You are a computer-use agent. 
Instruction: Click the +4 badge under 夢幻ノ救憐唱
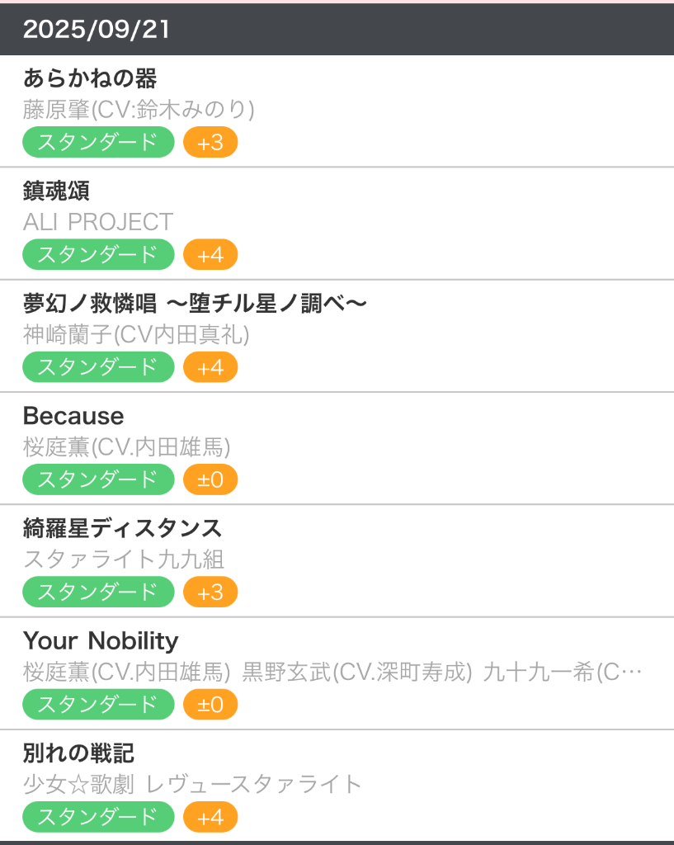coord(210,367)
